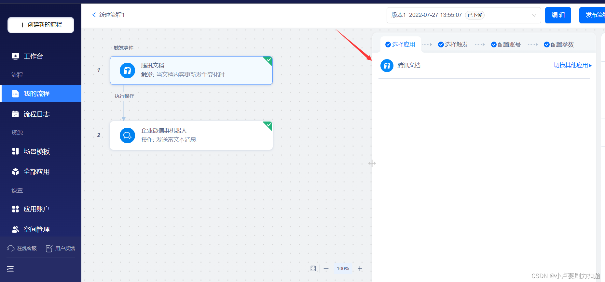Open 全部应用 from the sidebar

(41, 172)
